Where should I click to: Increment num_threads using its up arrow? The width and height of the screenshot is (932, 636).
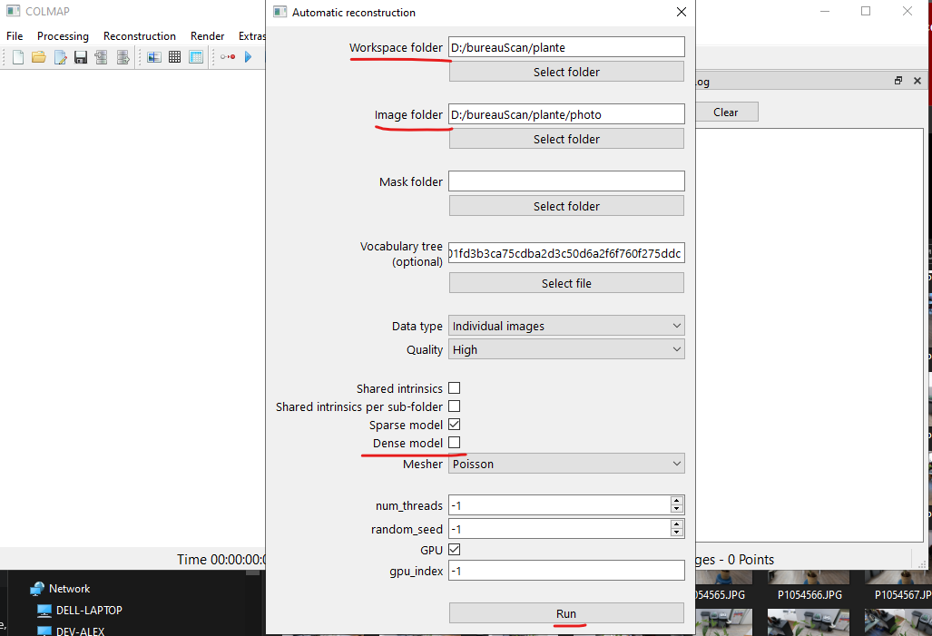tap(677, 500)
